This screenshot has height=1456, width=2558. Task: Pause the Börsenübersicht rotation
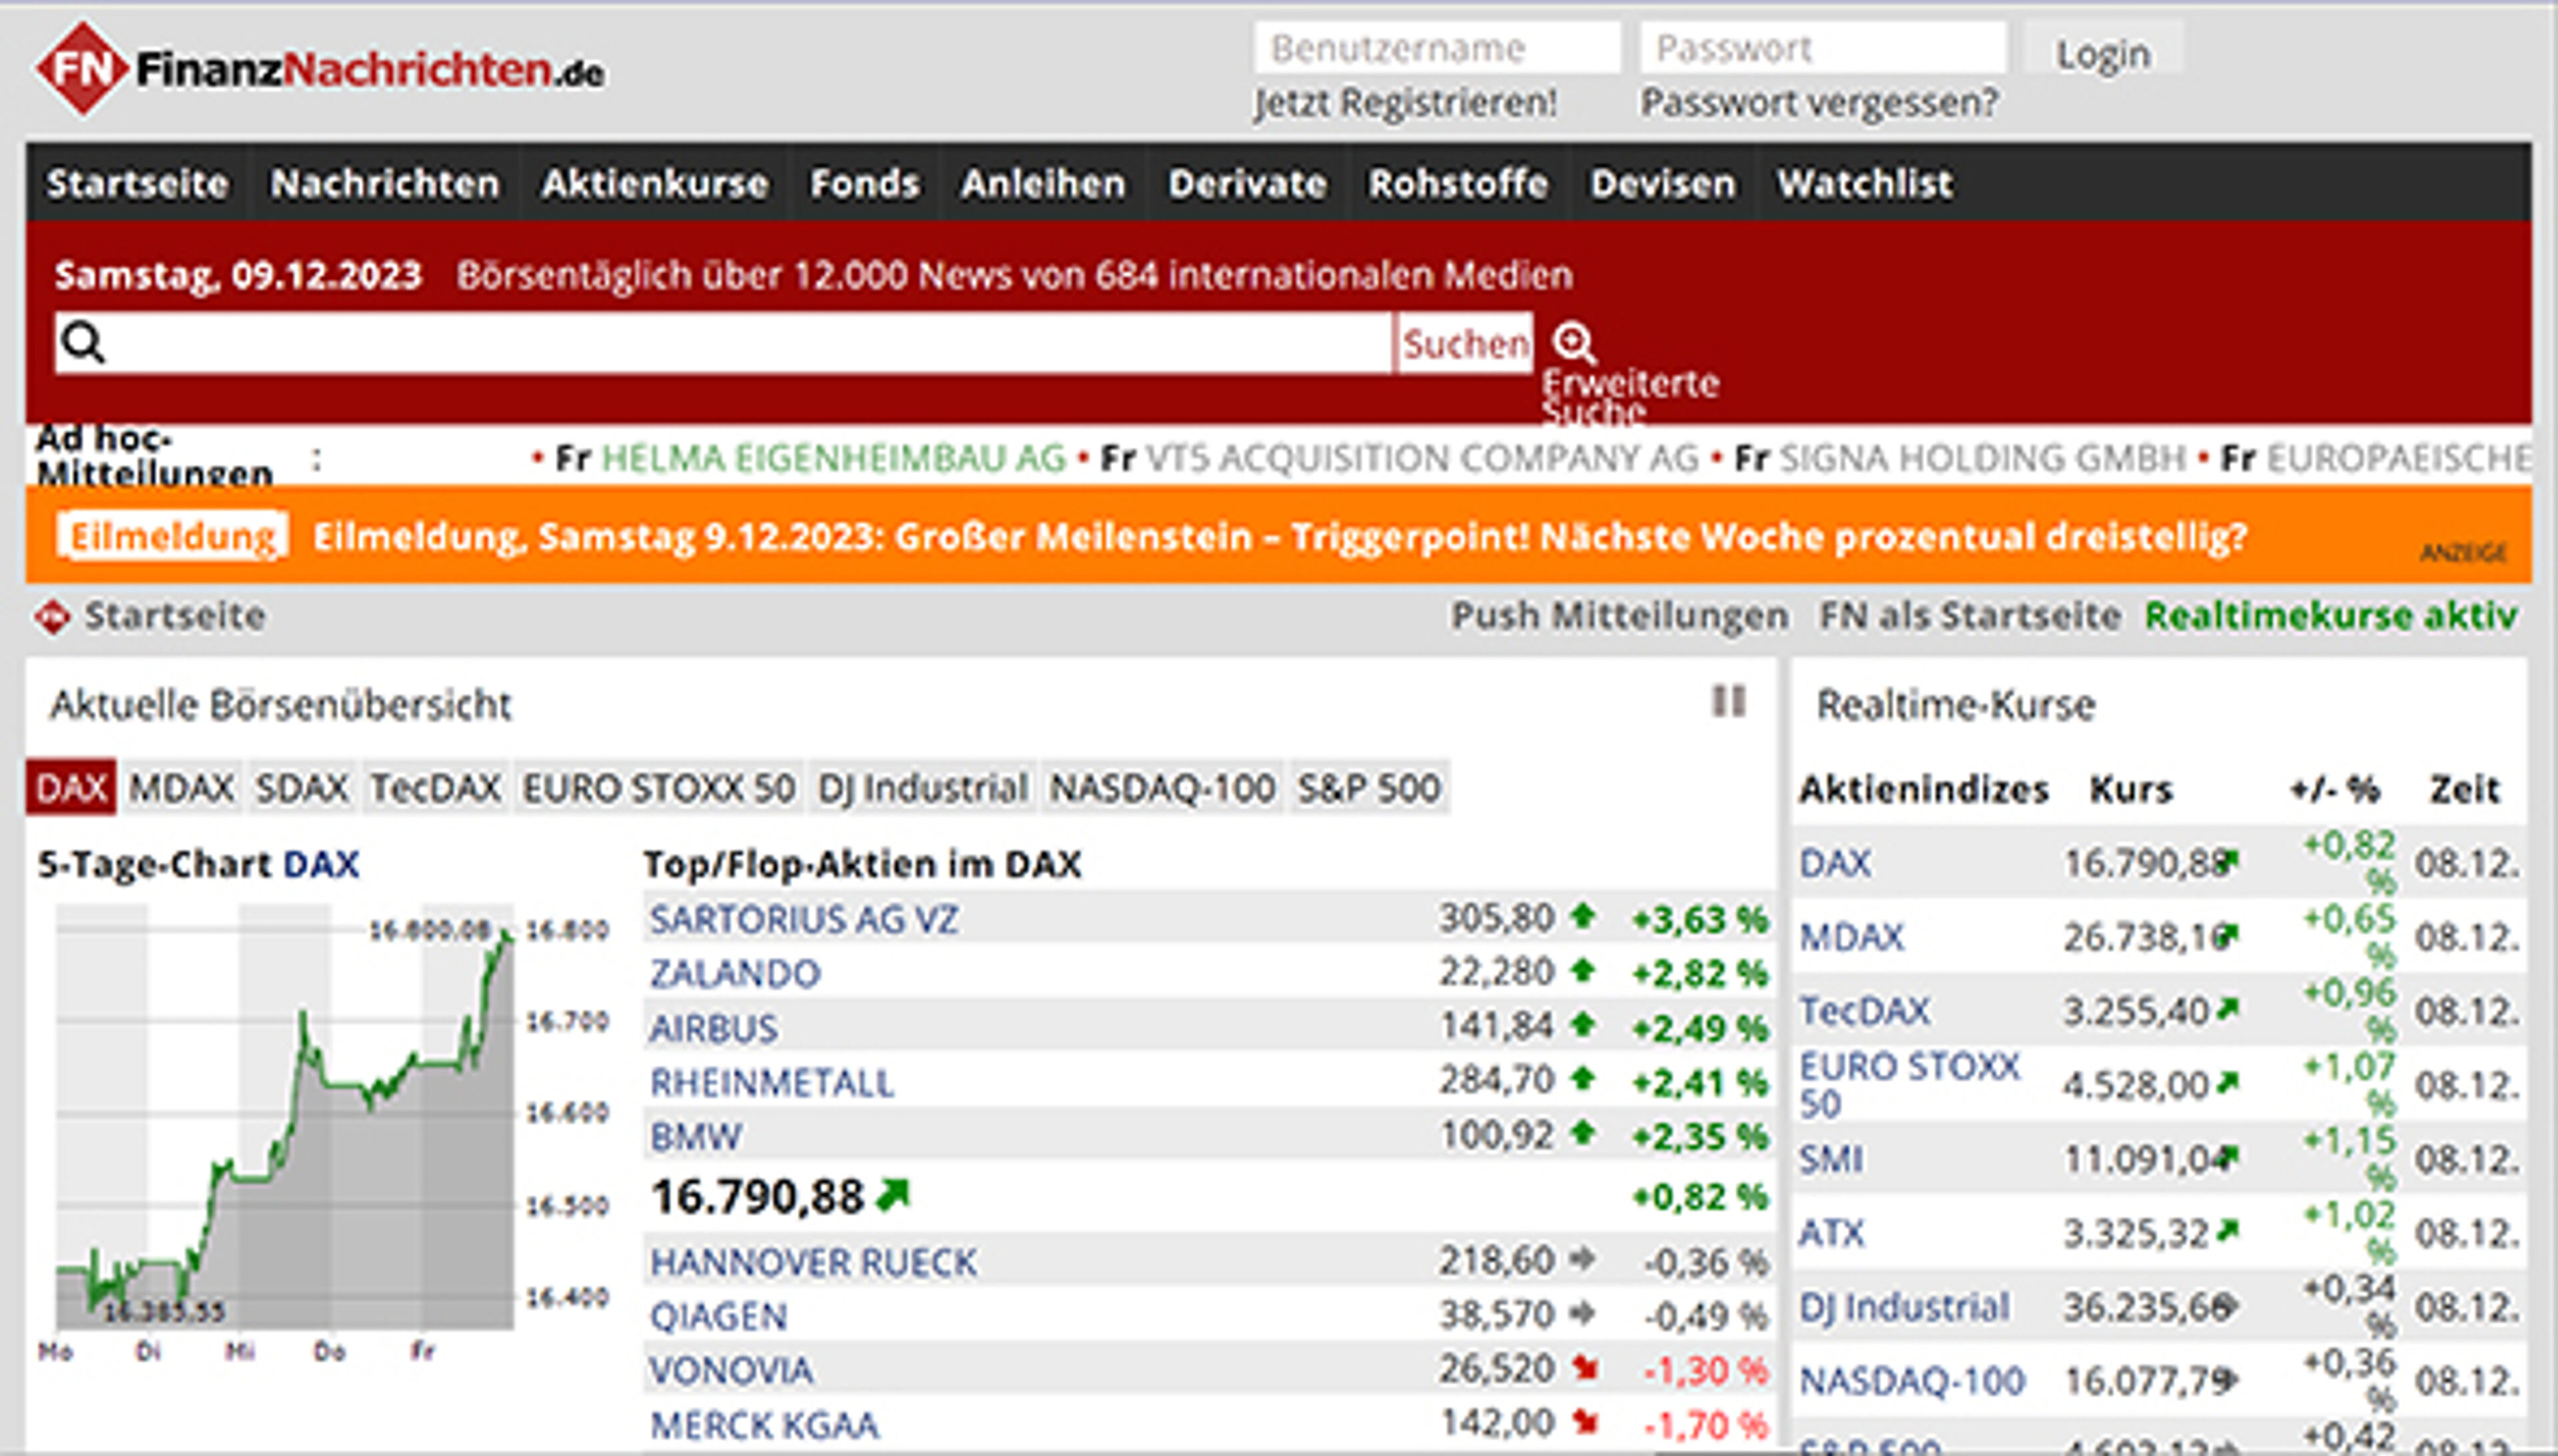[1728, 701]
